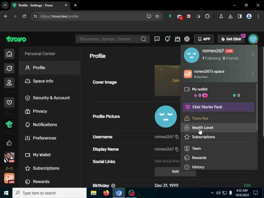This screenshot has width=264, height=198.
Task: Click the Birthday info icon
Action: click(113, 186)
